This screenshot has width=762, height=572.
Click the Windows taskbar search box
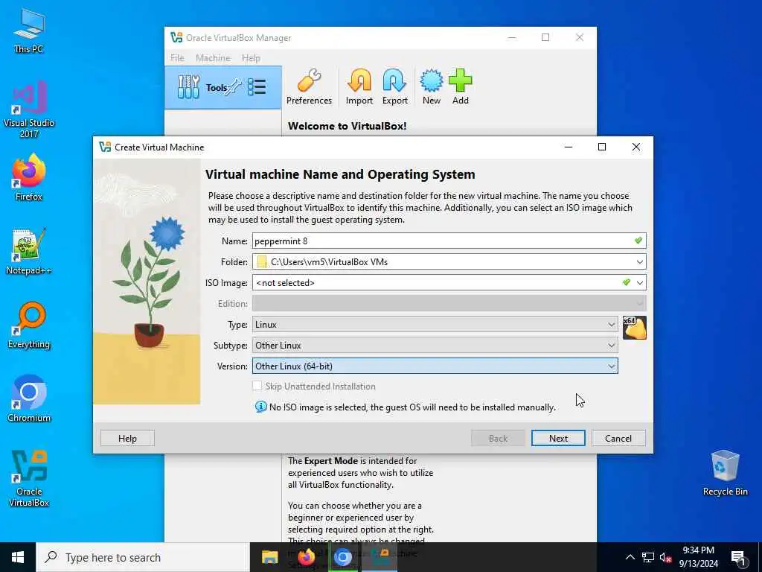[x=143, y=557]
